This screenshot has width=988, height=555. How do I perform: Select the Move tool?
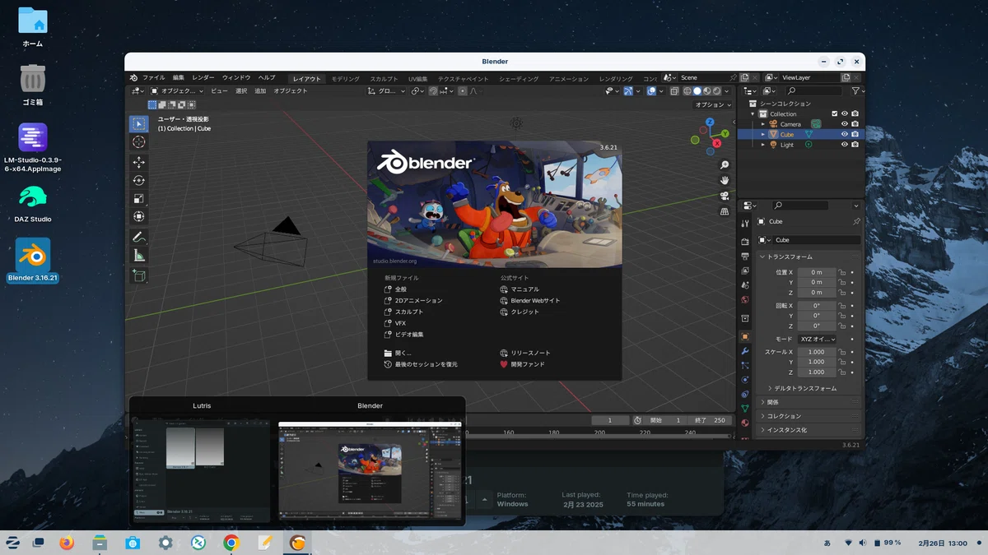tap(138, 163)
